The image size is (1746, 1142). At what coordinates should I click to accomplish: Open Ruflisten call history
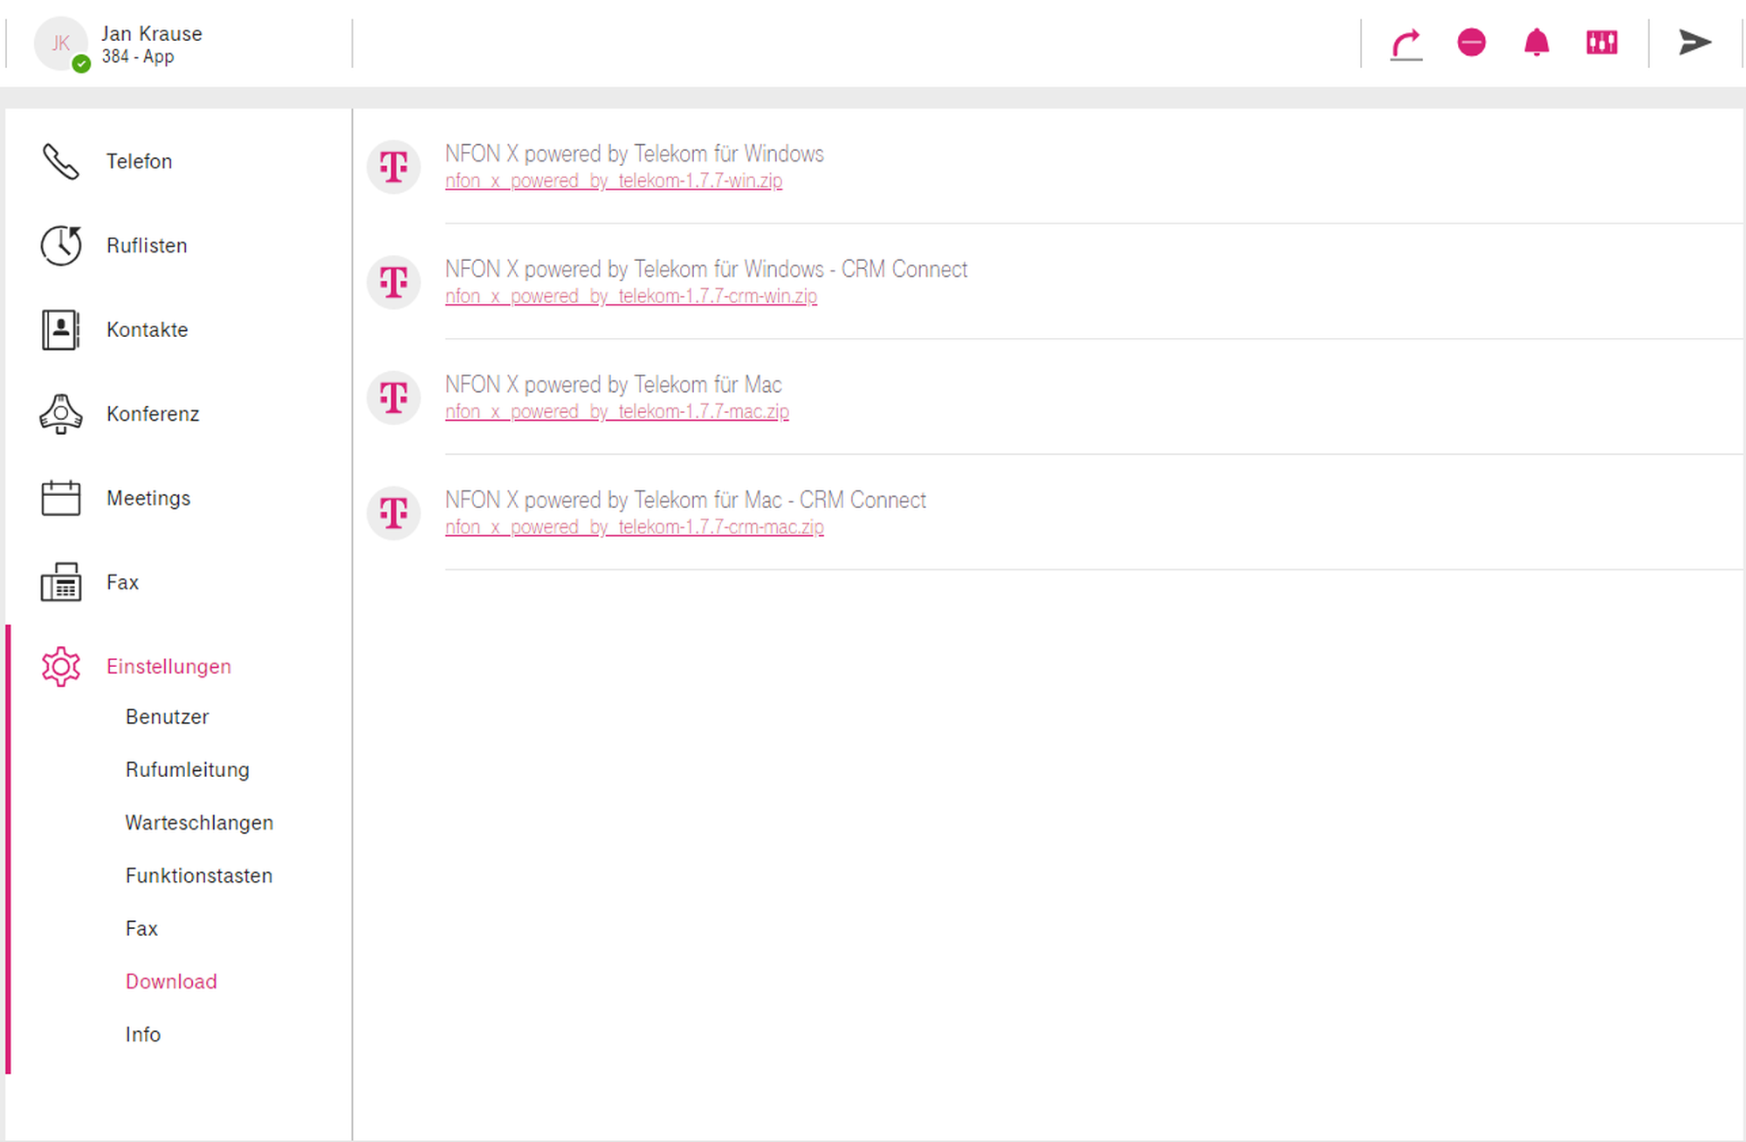coord(146,245)
